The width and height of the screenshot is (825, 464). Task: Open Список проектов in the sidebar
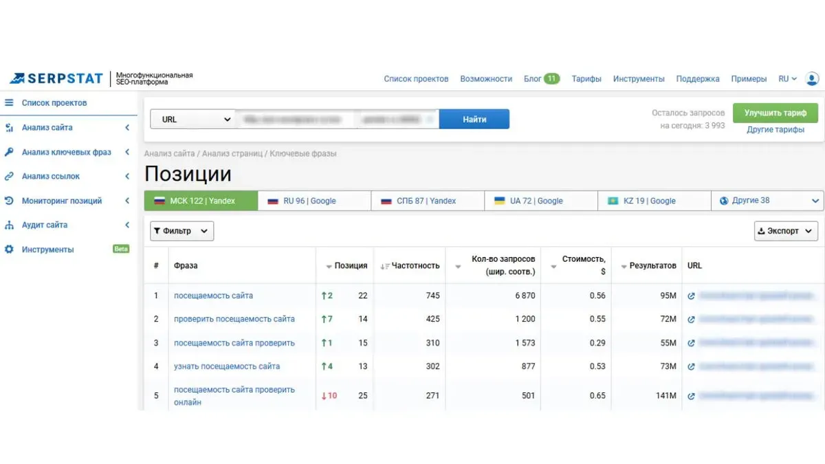[54, 102]
